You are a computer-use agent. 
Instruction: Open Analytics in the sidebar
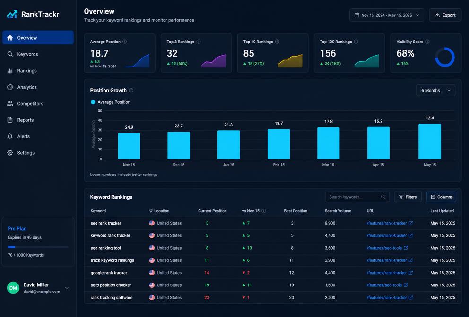click(38, 87)
